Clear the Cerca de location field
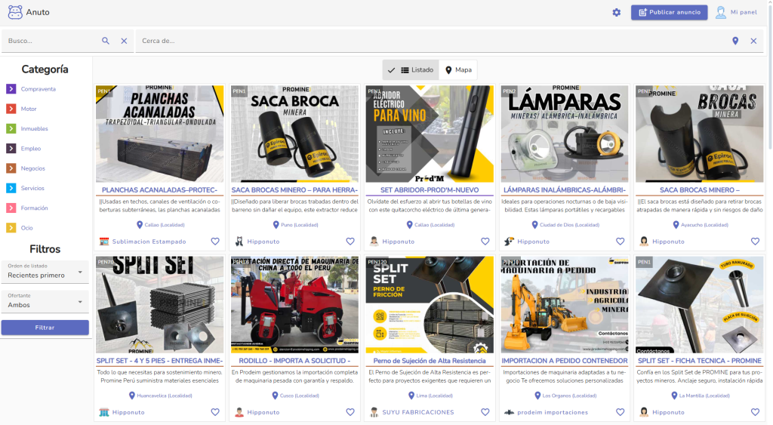This screenshot has width=773, height=425. [753, 41]
